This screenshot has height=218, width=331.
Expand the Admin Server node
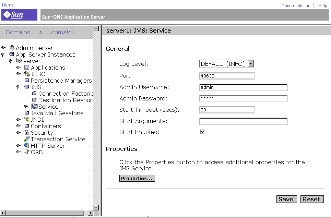point(3,48)
